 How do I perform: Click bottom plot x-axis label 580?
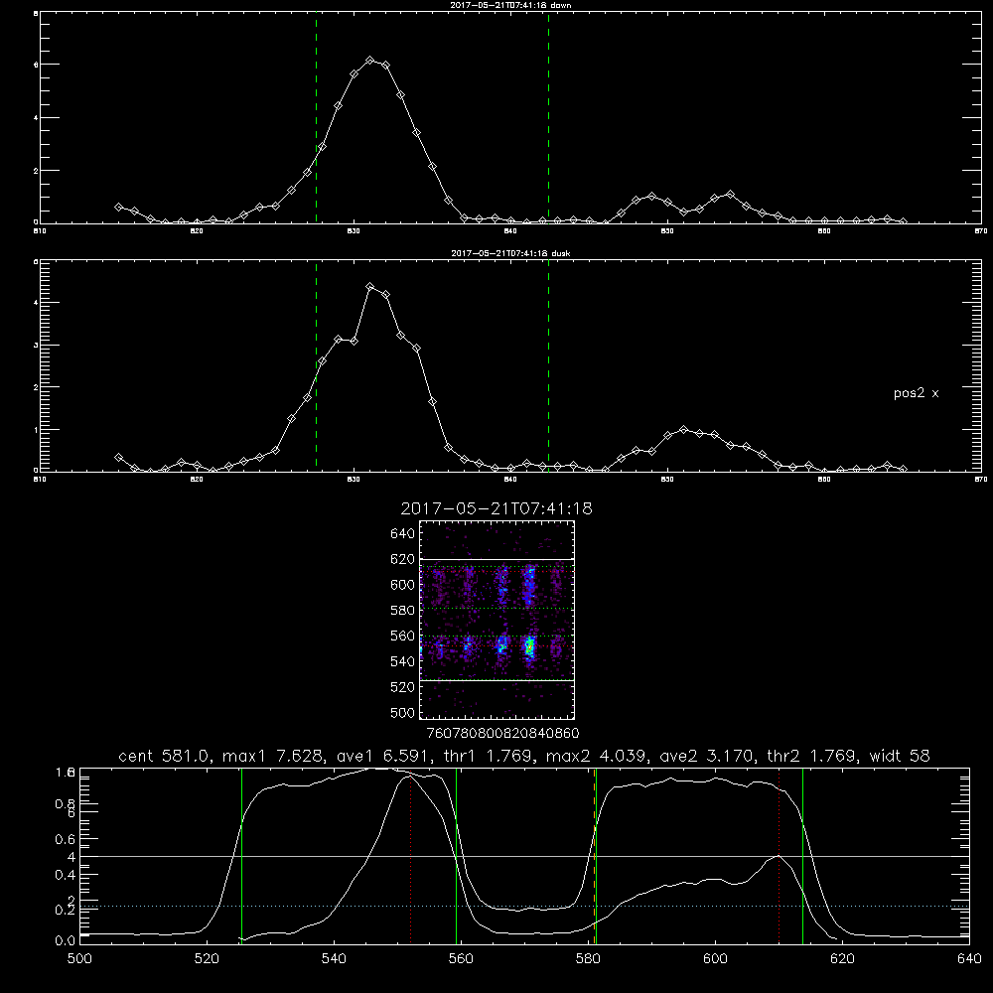coord(588,959)
